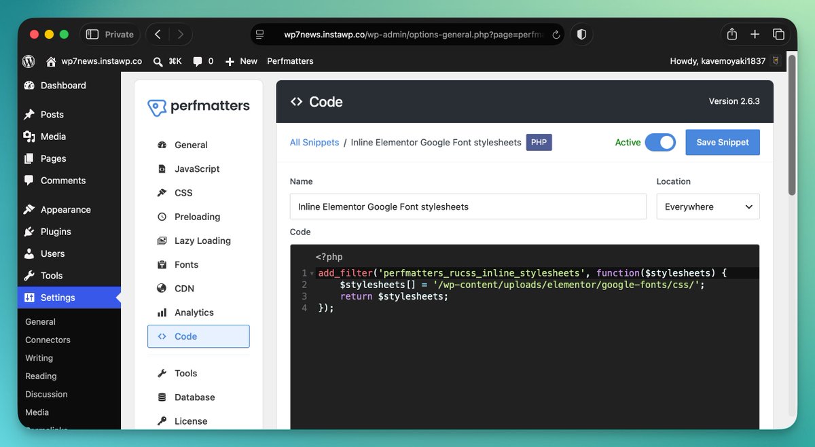Image resolution: width=815 pixels, height=447 pixels.
Task: Open the WordPress logo menu
Action: pos(29,61)
